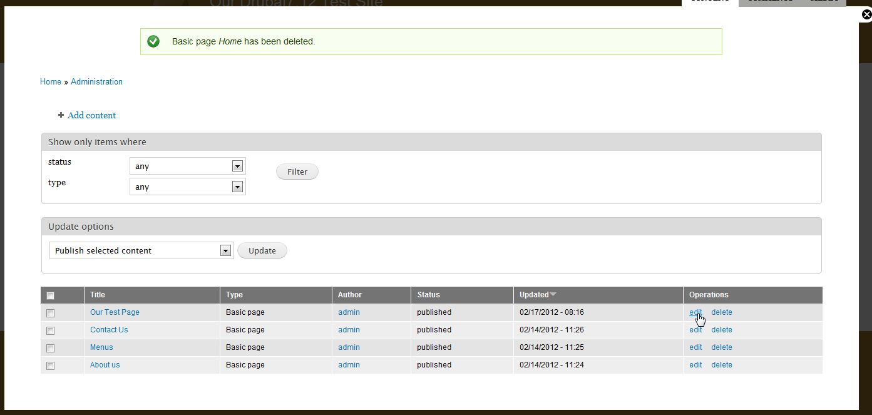The height and width of the screenshot is (415, 872).
Task: Click the 02/14/2012 - 11:26 updated date
Action: tap(551, 330)
